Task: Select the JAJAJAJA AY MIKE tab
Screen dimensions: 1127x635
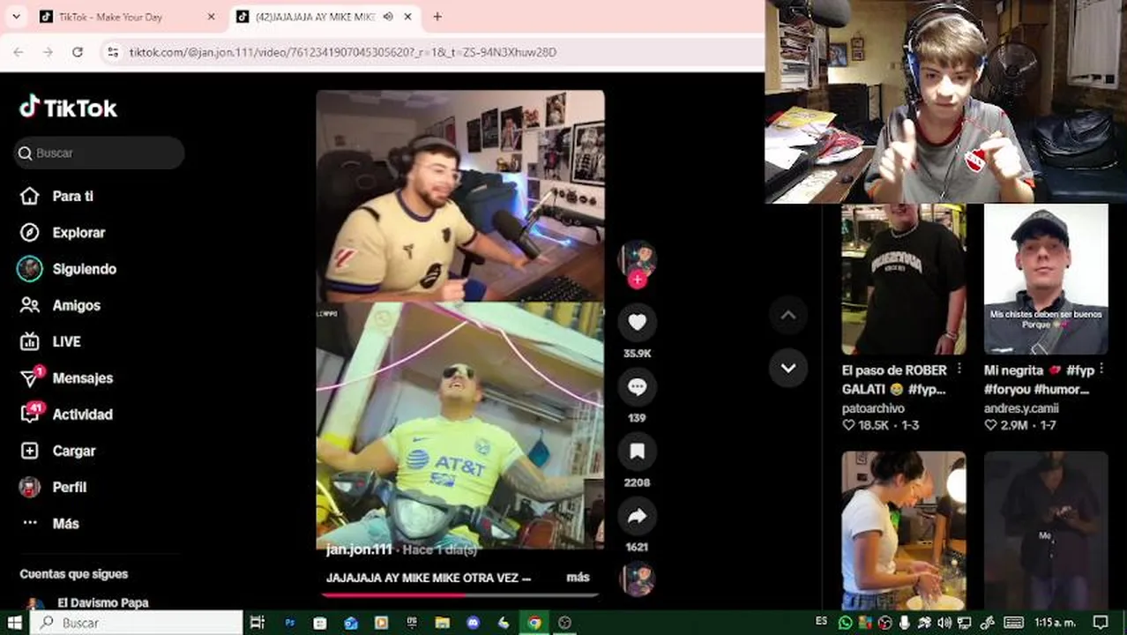Action: pyautogui.click(x=316, y=17)
